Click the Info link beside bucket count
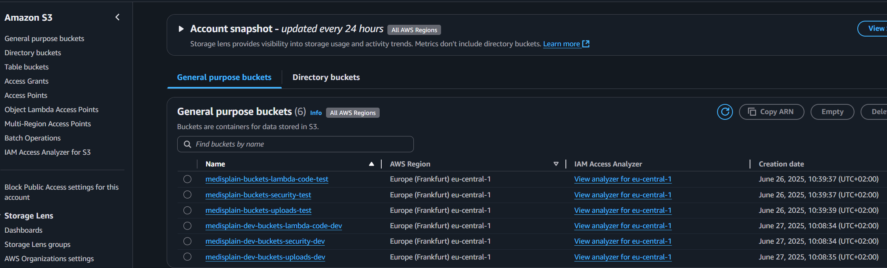Screen dimensions: 887x268 click(x=316, y=113)
